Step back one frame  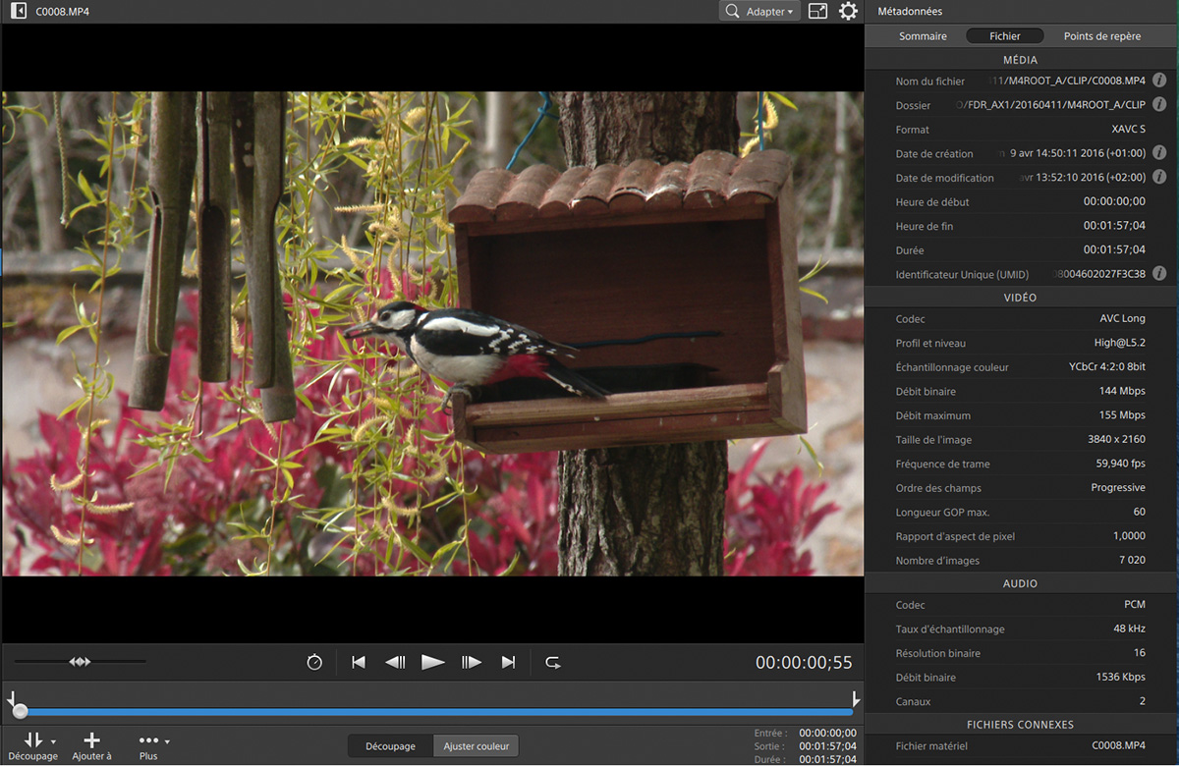395,663
